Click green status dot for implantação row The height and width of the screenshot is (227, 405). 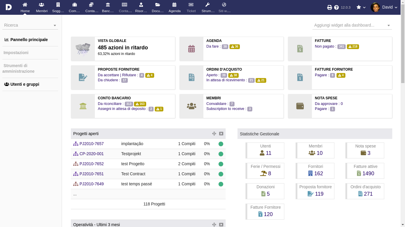click(x=221, y=144)
